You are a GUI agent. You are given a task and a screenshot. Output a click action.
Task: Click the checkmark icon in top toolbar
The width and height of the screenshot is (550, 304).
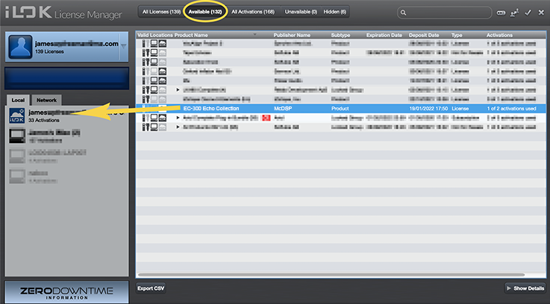point(528,13)
